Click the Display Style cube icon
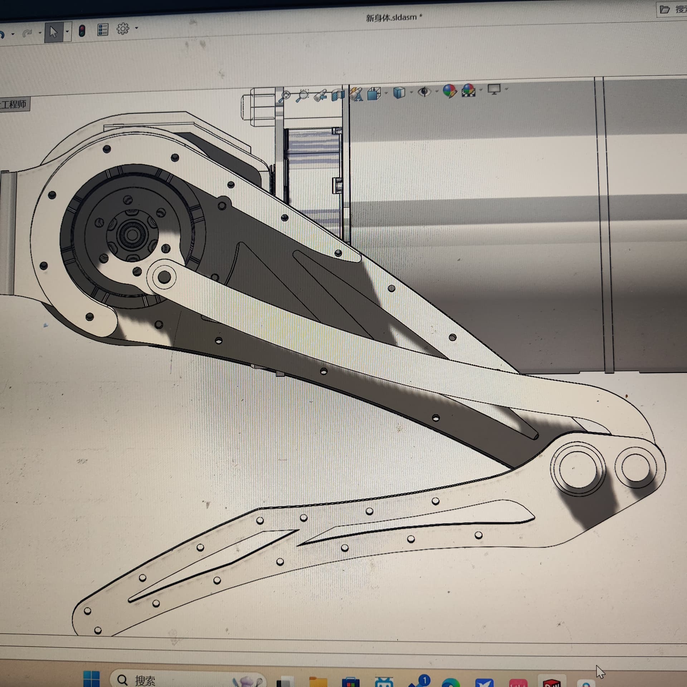This screenshot has width=687, height=687. click(399, 93)
